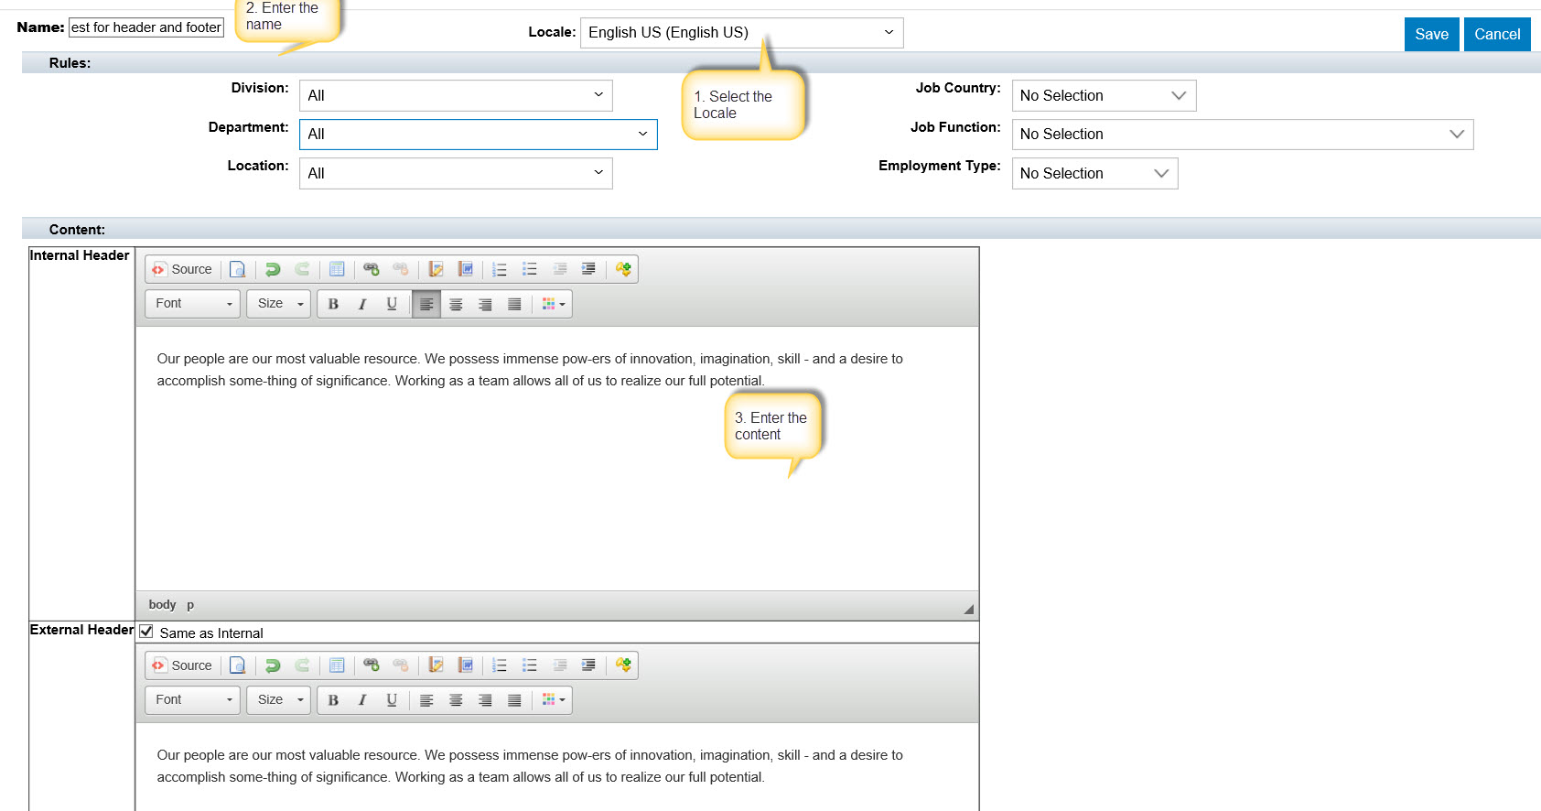Insert link in Internal Header editor
Viewport: 1541px width, 811px height.
coord(372,269)
